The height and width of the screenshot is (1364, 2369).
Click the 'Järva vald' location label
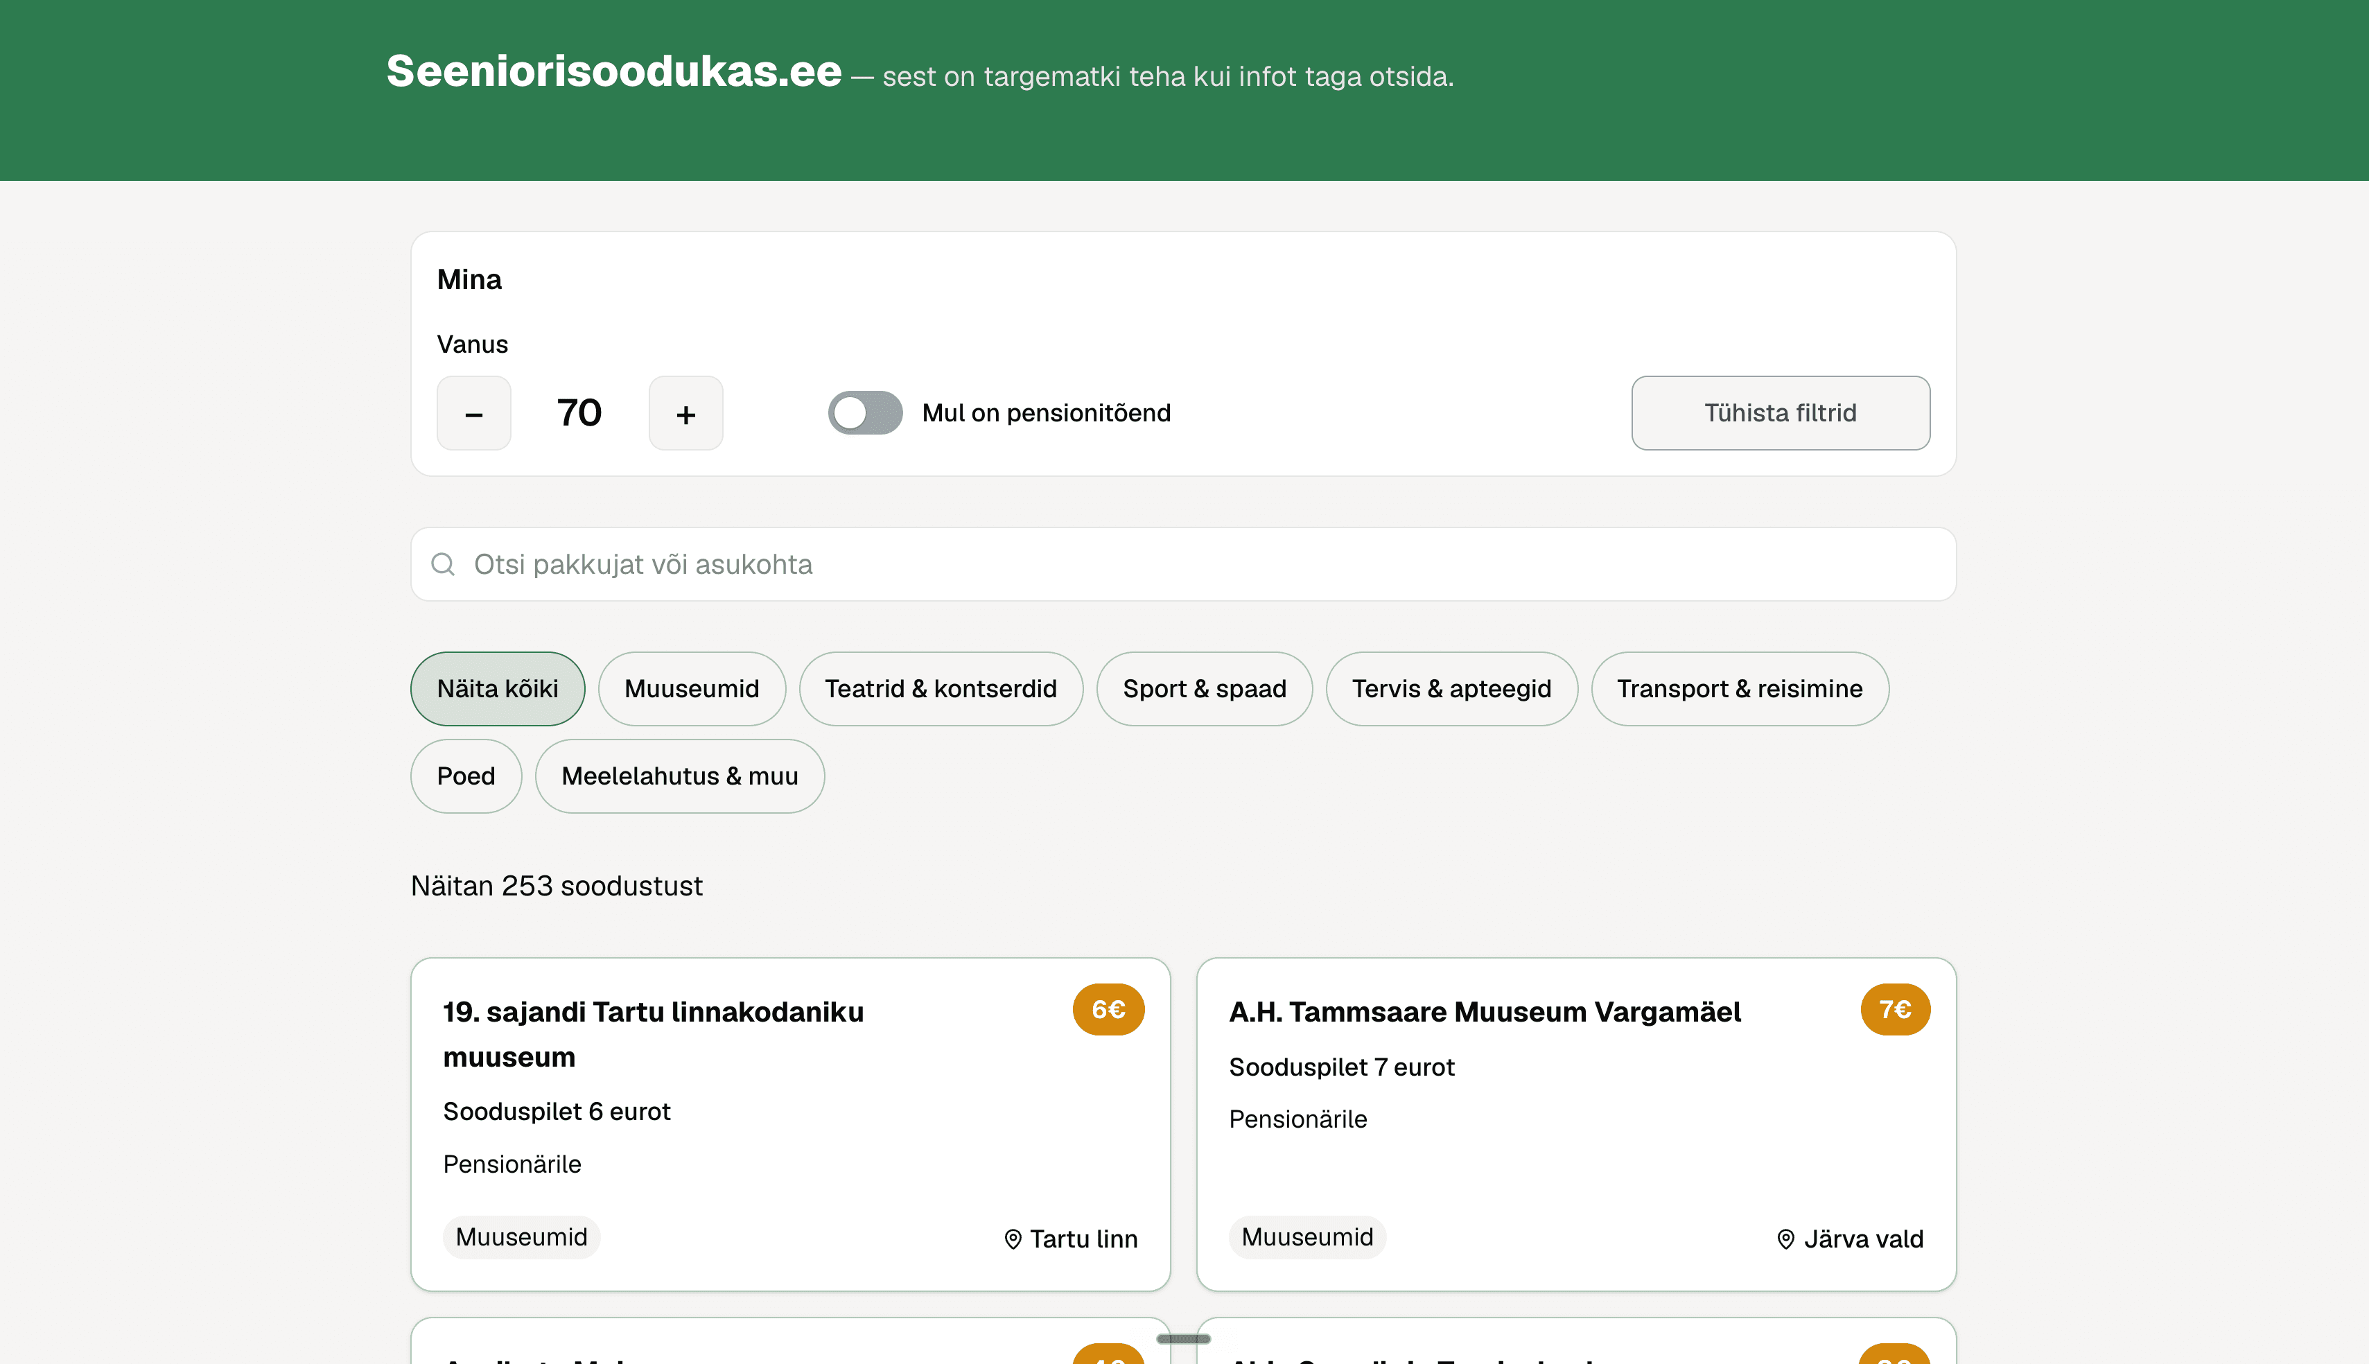[1863, 1239]
